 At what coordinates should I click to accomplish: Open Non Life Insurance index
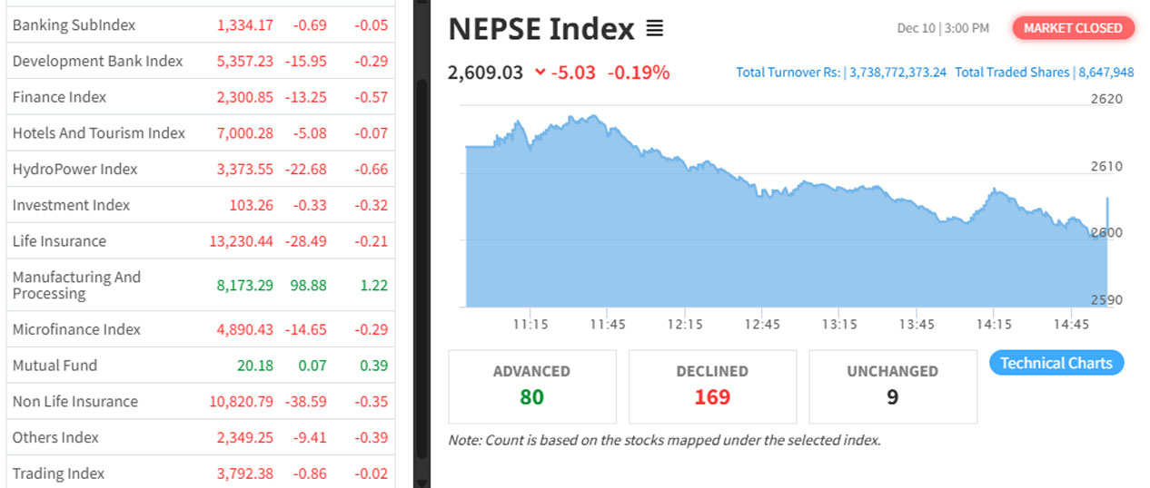(74, 402)
